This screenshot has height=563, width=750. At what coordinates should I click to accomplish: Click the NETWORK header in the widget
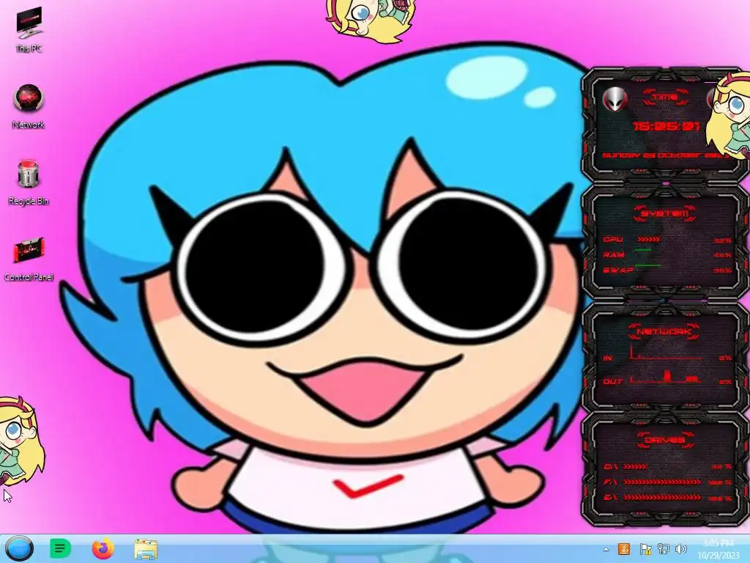pyautogui.click(x=664, y=331)
